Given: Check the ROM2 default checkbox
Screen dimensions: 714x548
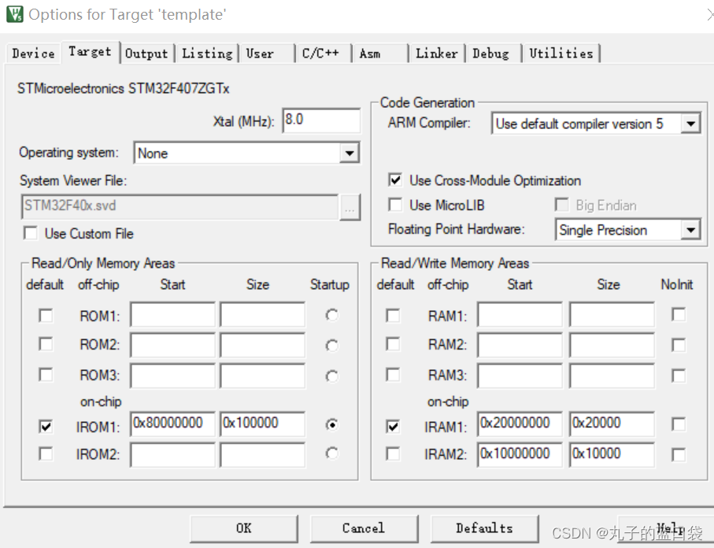Looking at the screenshot, I should point(46,344).
